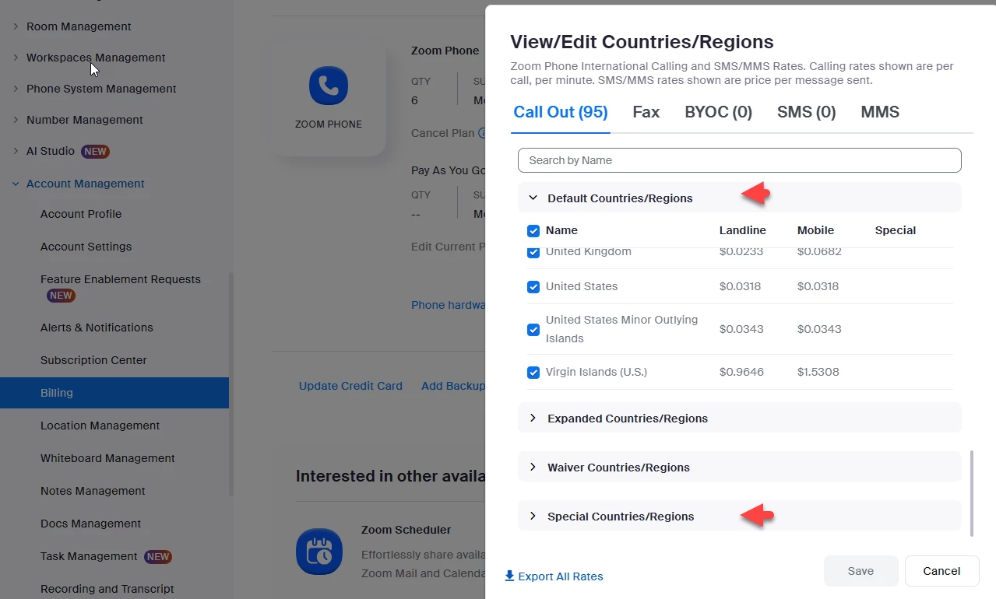Image resolution: width=996 pixels, height=599 pixels.
Task: Switch to the BYOC (0) tab
Action: pos(719,112)
